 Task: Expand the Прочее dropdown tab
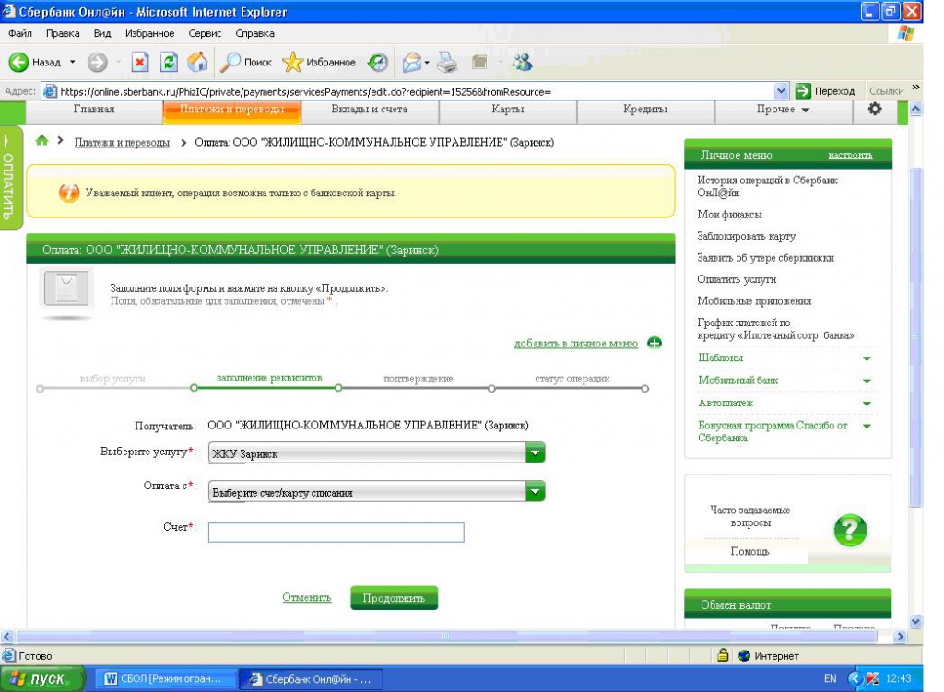click(x=784, y=111)
